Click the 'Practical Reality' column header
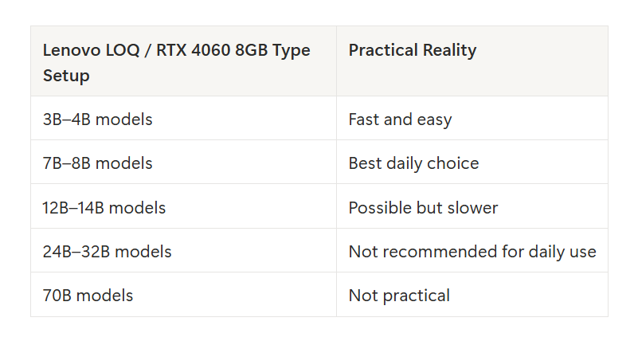The width and height of the screenshot is (638, 341). (472, 61)
